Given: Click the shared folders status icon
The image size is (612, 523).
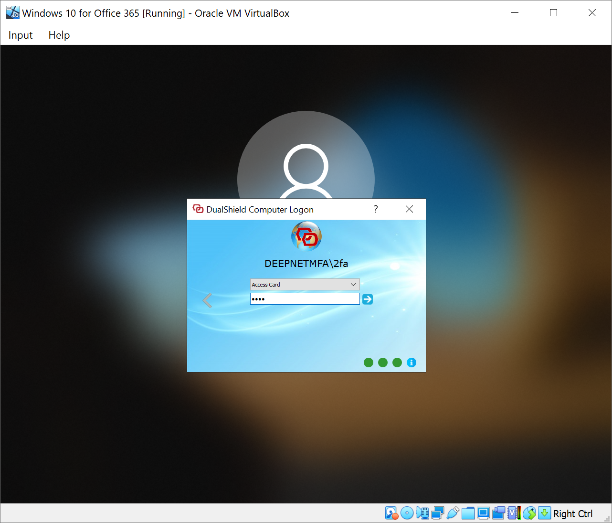Looking at the screenshot, I should [468, 513].
